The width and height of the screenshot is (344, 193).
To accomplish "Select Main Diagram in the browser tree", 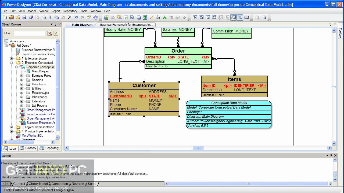I will 41,71.
